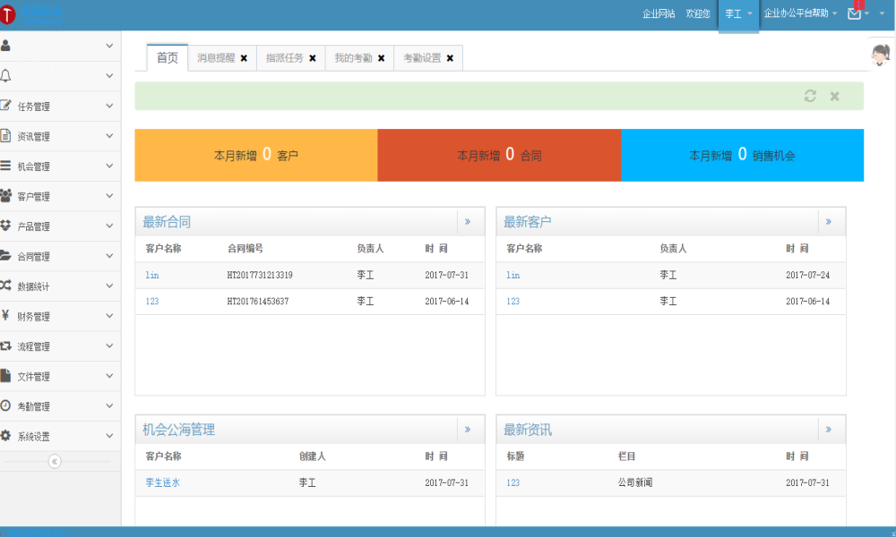Open more of 最新客户 panel
This screenshot has height=537, width=896.
(x=829, y=221)
